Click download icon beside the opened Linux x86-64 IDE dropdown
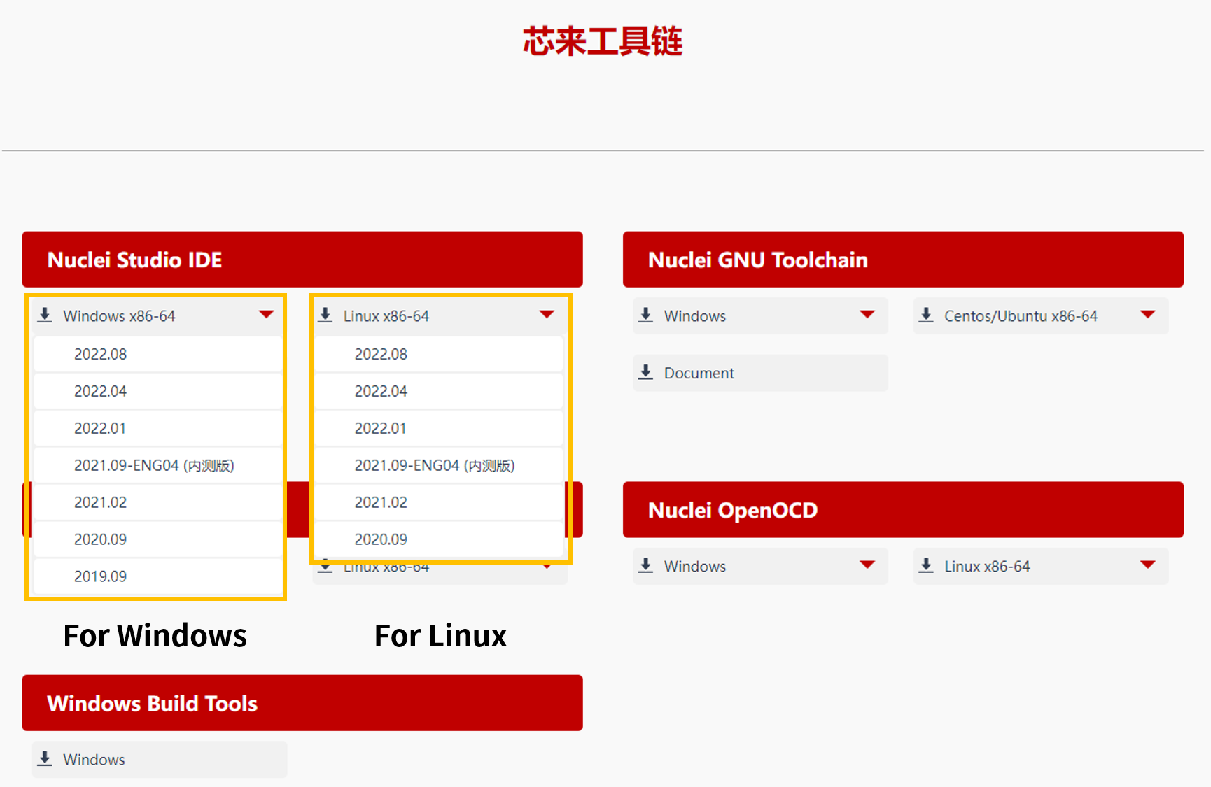 [325, 315]
